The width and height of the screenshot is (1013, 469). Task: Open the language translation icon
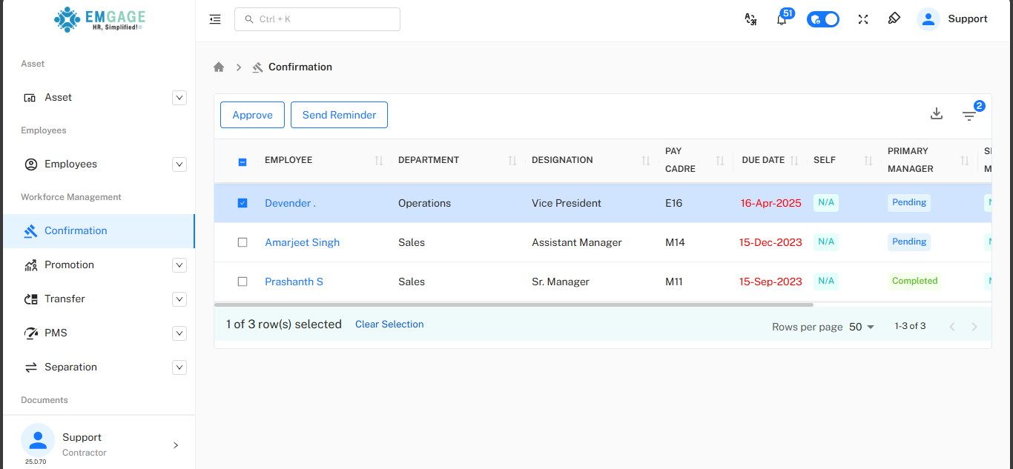750,19
